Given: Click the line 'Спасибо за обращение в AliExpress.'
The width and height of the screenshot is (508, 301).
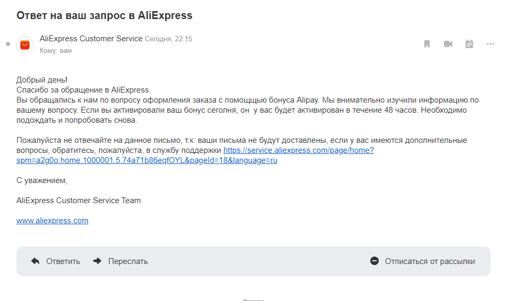Looking at the screenshot, I should coord(84,89).
